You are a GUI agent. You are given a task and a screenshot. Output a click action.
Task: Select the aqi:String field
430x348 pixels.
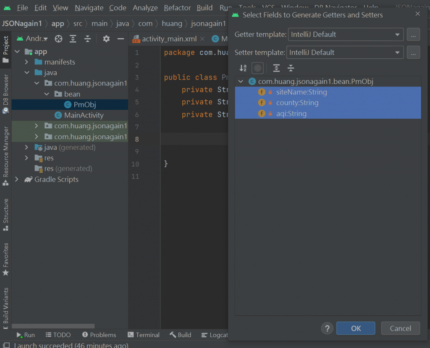(x=328, y=113)
